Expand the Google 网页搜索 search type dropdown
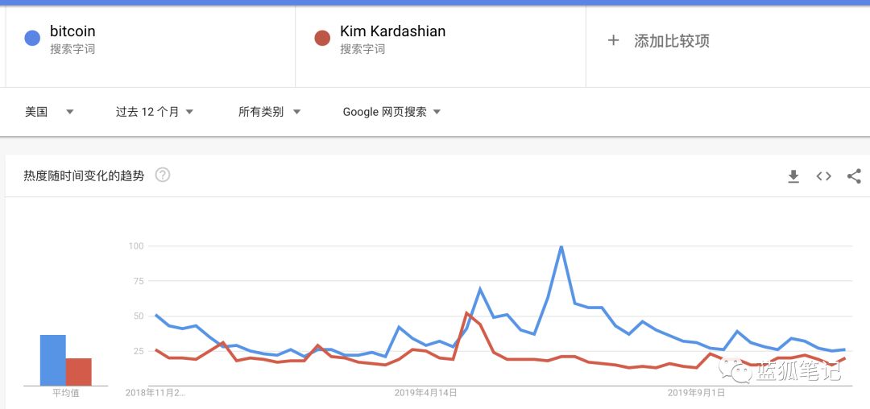The width and height of the screenshot is (870, 409). tap(391, 112)
